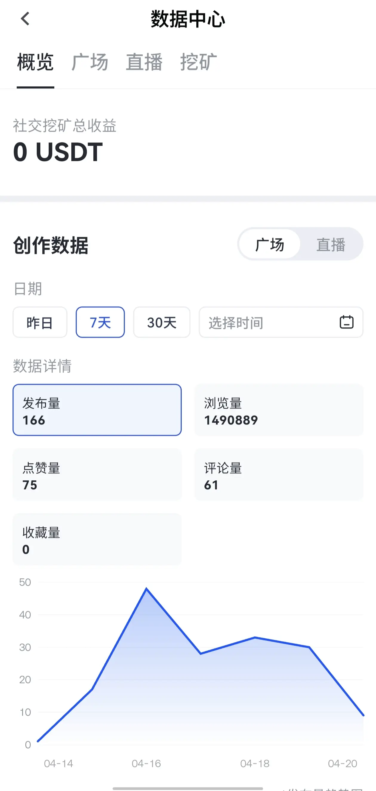Open the 选择时间 date field

(x=267, y=322)
